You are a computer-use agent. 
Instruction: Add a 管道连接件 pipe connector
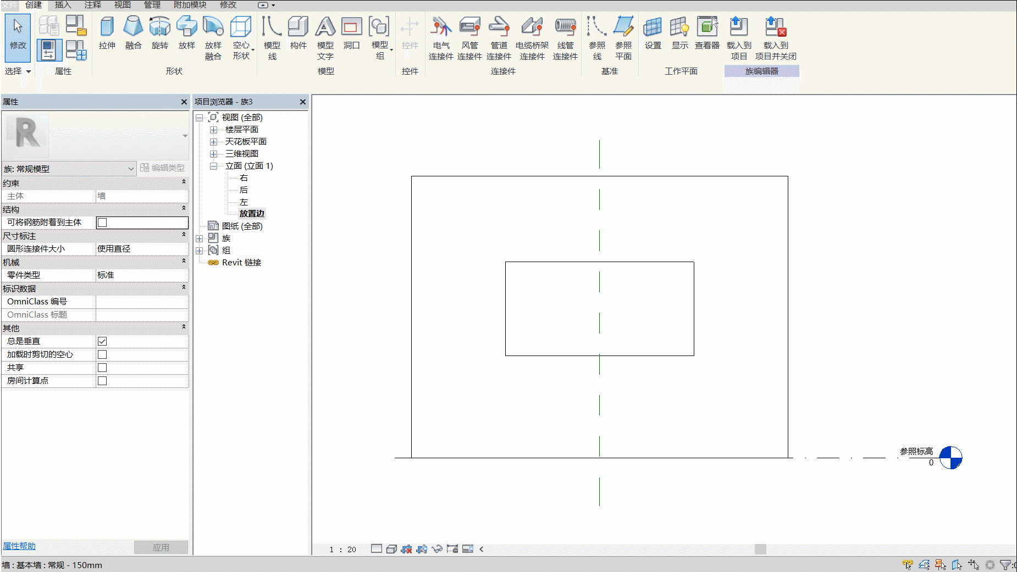point(499,38)
